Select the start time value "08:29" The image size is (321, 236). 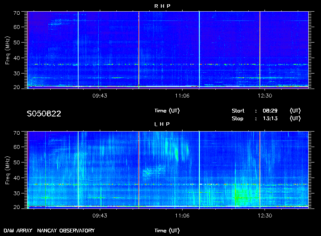(270, 111)
